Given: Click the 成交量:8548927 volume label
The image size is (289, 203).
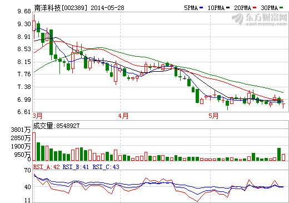Looking at the screenshot, I should coord(56,126).
